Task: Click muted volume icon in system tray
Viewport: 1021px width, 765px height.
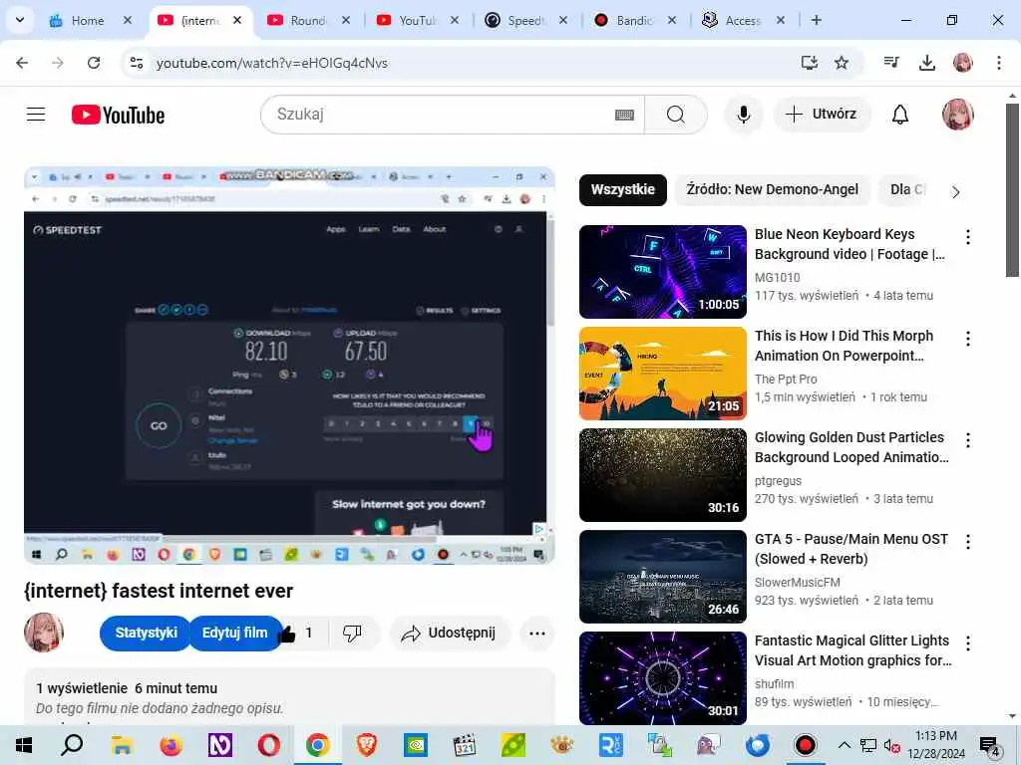Action: pyautogui.click(x=891, y=745)
